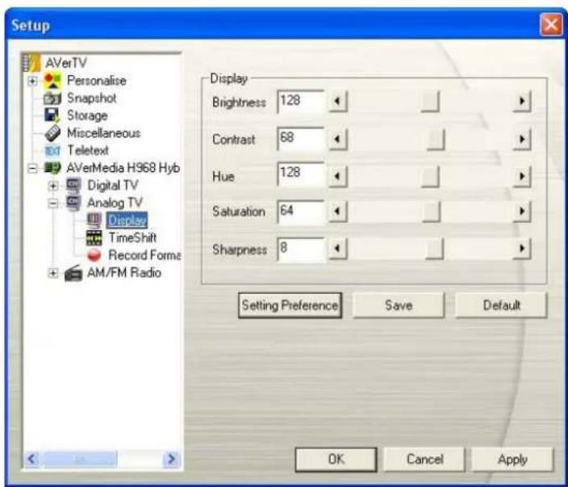Expand the Digital TV node
This screenshot has width=568, height=487.
(x=53, y=186)
